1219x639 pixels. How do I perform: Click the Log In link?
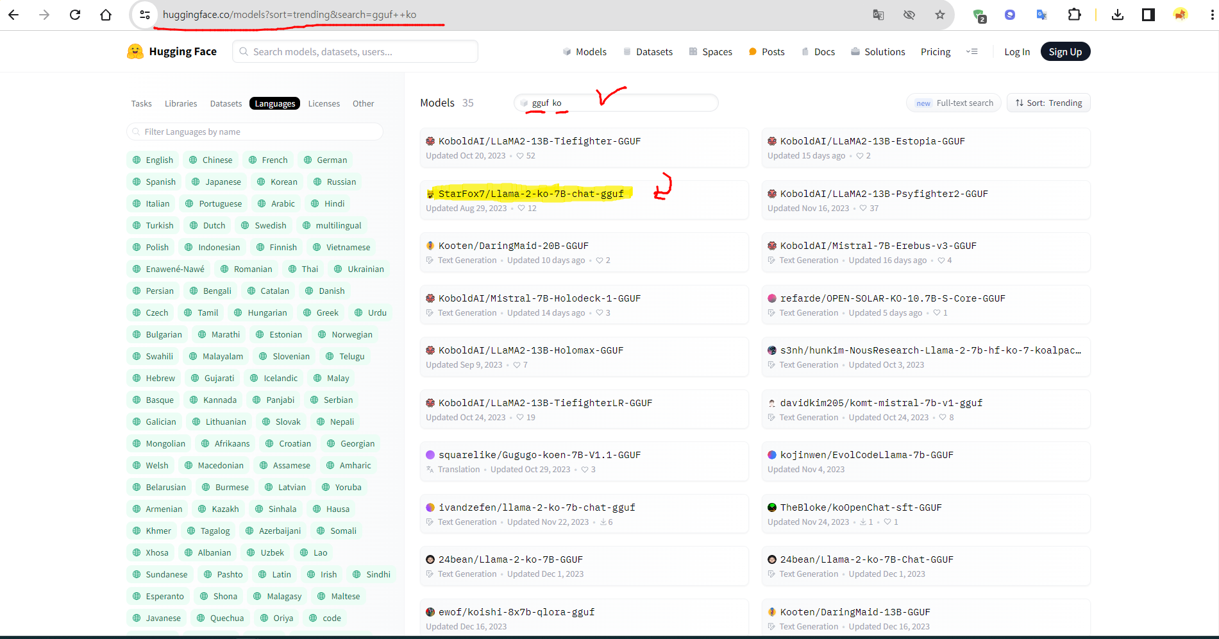click(1017, 52)
